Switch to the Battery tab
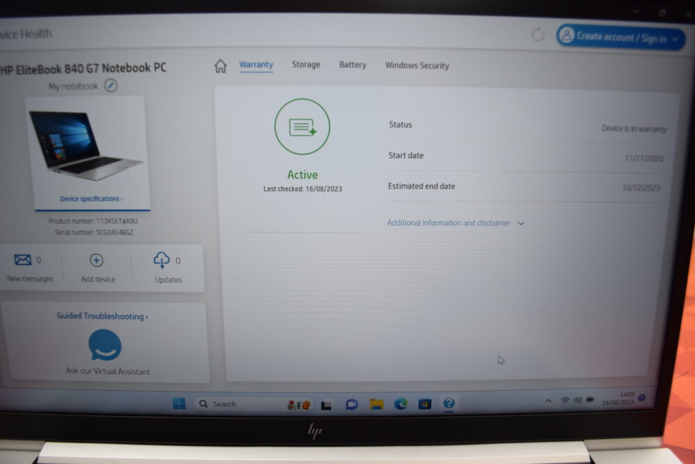 point(353,65)
